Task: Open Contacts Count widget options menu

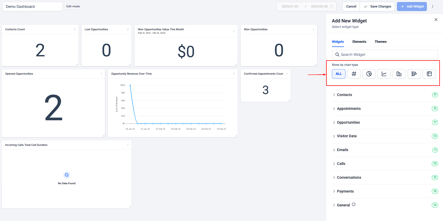Action: point(75,29)
